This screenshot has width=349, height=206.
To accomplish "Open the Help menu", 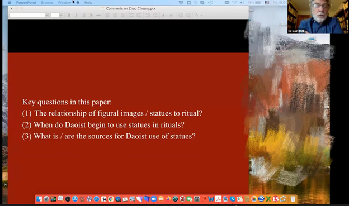I will click(x=88, y=3).
